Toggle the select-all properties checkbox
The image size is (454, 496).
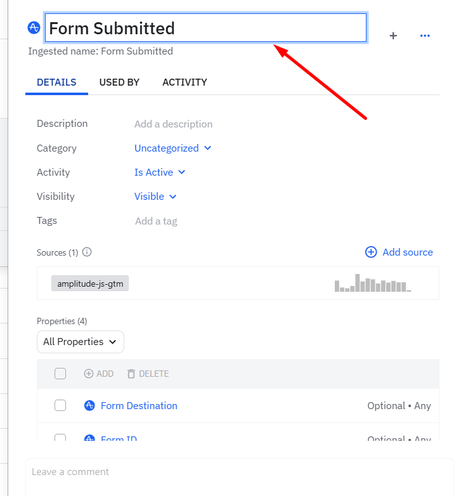(x=60, y=374)
